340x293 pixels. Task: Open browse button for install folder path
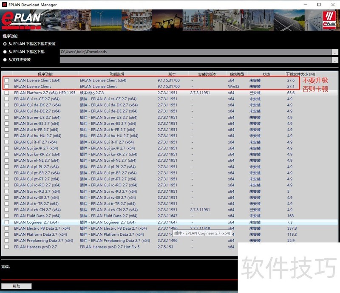point(335,60)
